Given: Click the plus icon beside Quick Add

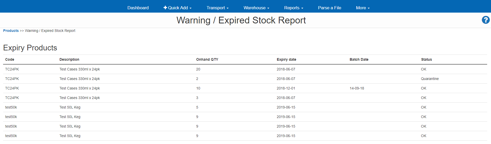Looking at the screenshot, I should [165, 8].
